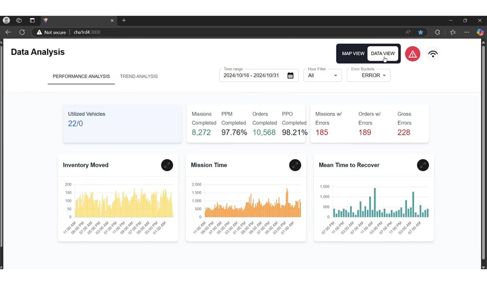Click the favorites star in address bar
The image size is (487, 285).
(x=420, y=33)
